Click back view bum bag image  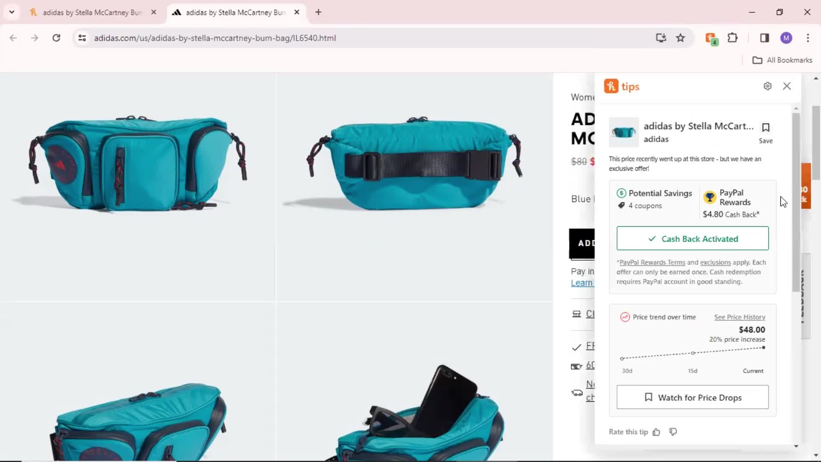pyautogui.click(x=414, y=187)
